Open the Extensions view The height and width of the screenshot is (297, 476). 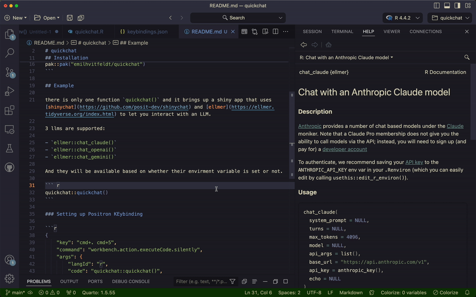tap(10, 110)
